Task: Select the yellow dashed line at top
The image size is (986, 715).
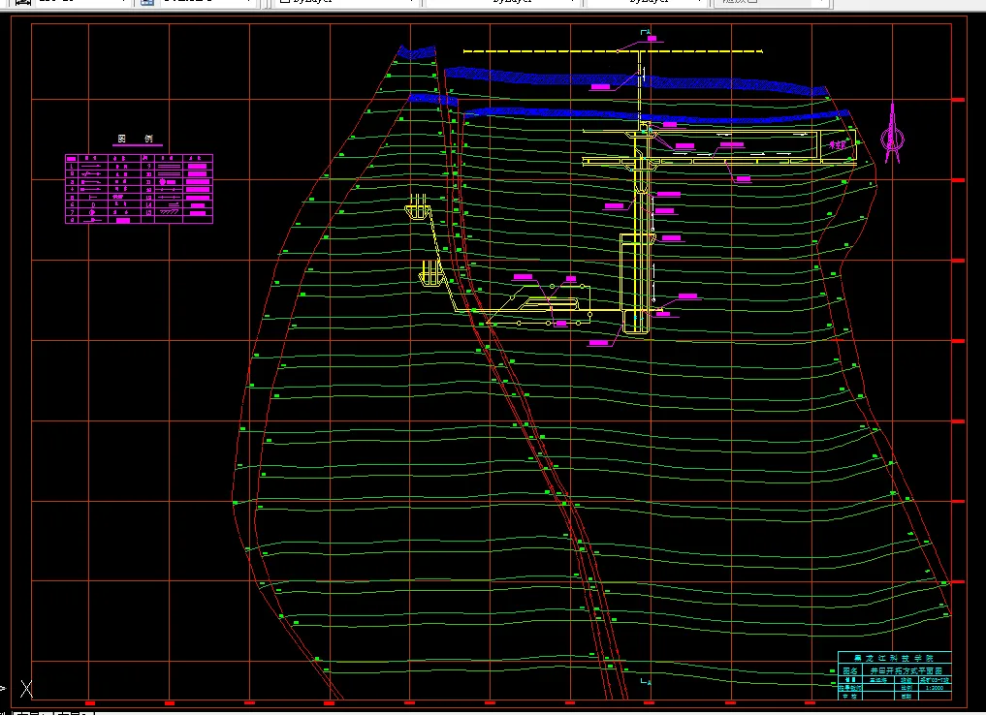Action: (613, 51)
